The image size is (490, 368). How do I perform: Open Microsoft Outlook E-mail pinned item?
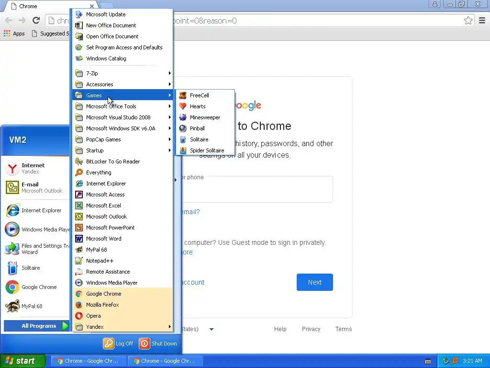pyautogui.click(x=36, y=187)
